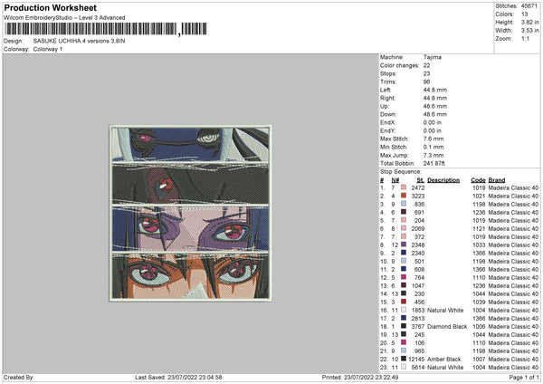Click 'Printed: 23/07/2022 23:22:49' footer
Image resolution: width=543 pixels, height=384 pixels.
tap(360, 378)
